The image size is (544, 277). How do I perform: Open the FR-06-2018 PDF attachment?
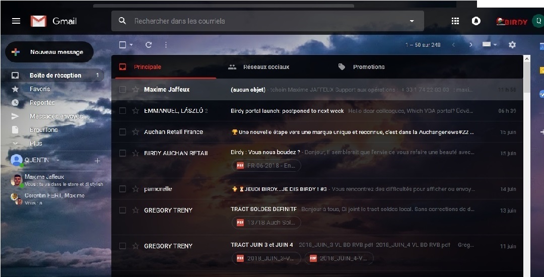pos(266,166)
